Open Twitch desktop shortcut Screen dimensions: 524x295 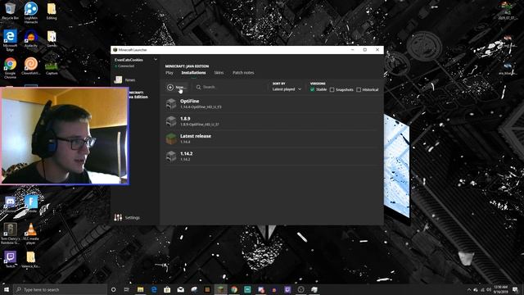[10, 259]
